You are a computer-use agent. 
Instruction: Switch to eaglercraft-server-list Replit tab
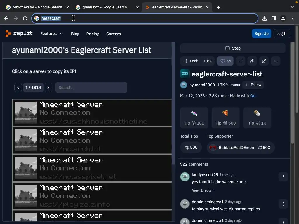pyautogui.click(x=177, y=7)
